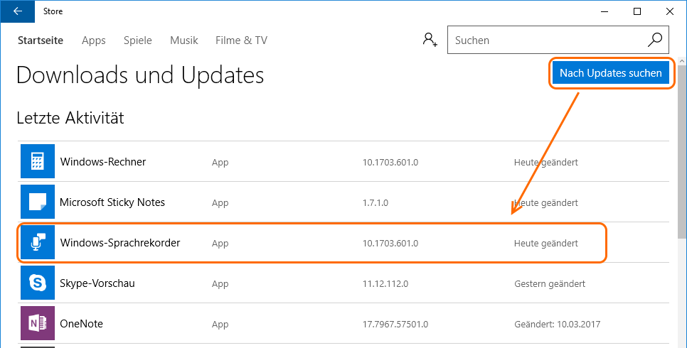Maximize the Store window
Viewport: 687px width, 348px height.
coord(637,11)
